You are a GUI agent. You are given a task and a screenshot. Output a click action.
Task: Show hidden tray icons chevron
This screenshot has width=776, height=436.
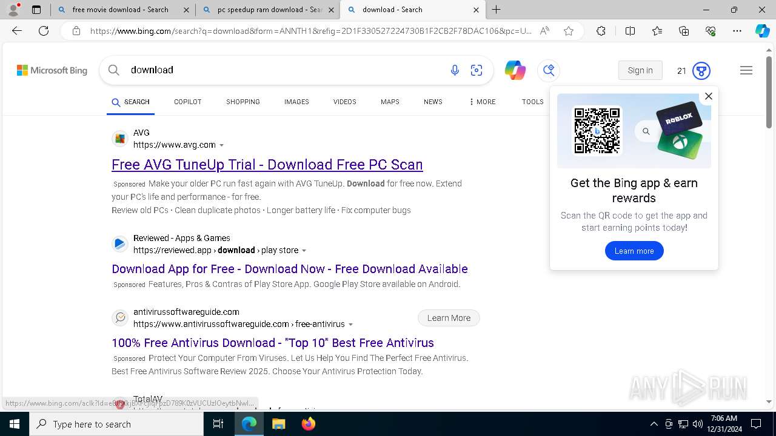point(654,424)
